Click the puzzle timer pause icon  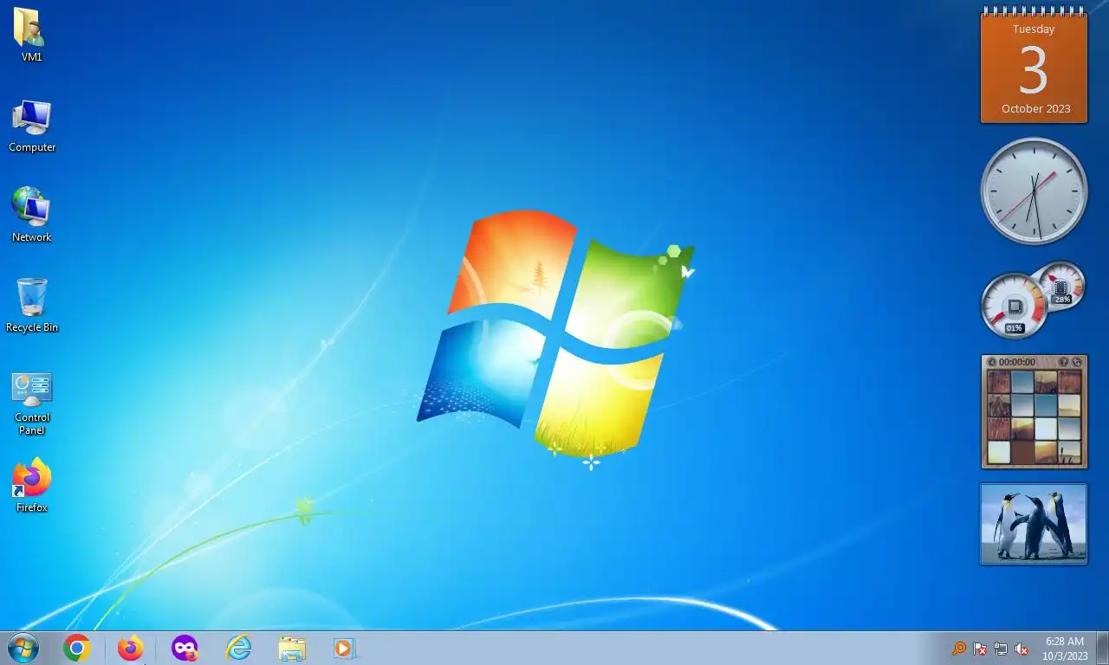[991, 362]
